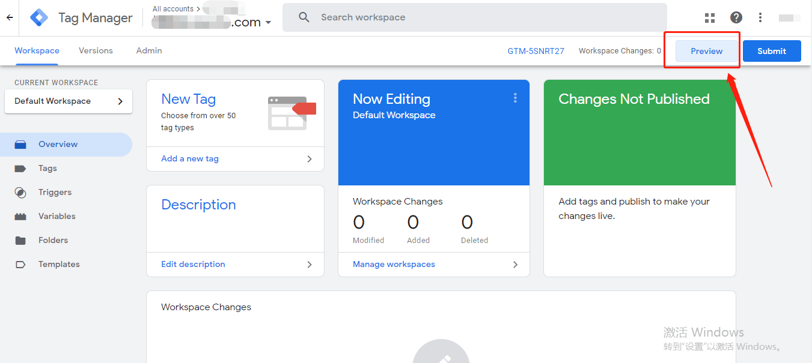Screen dimensions: 812x363
Task: Click the Default Workspace selector box
Action: [x=69, y=101]
